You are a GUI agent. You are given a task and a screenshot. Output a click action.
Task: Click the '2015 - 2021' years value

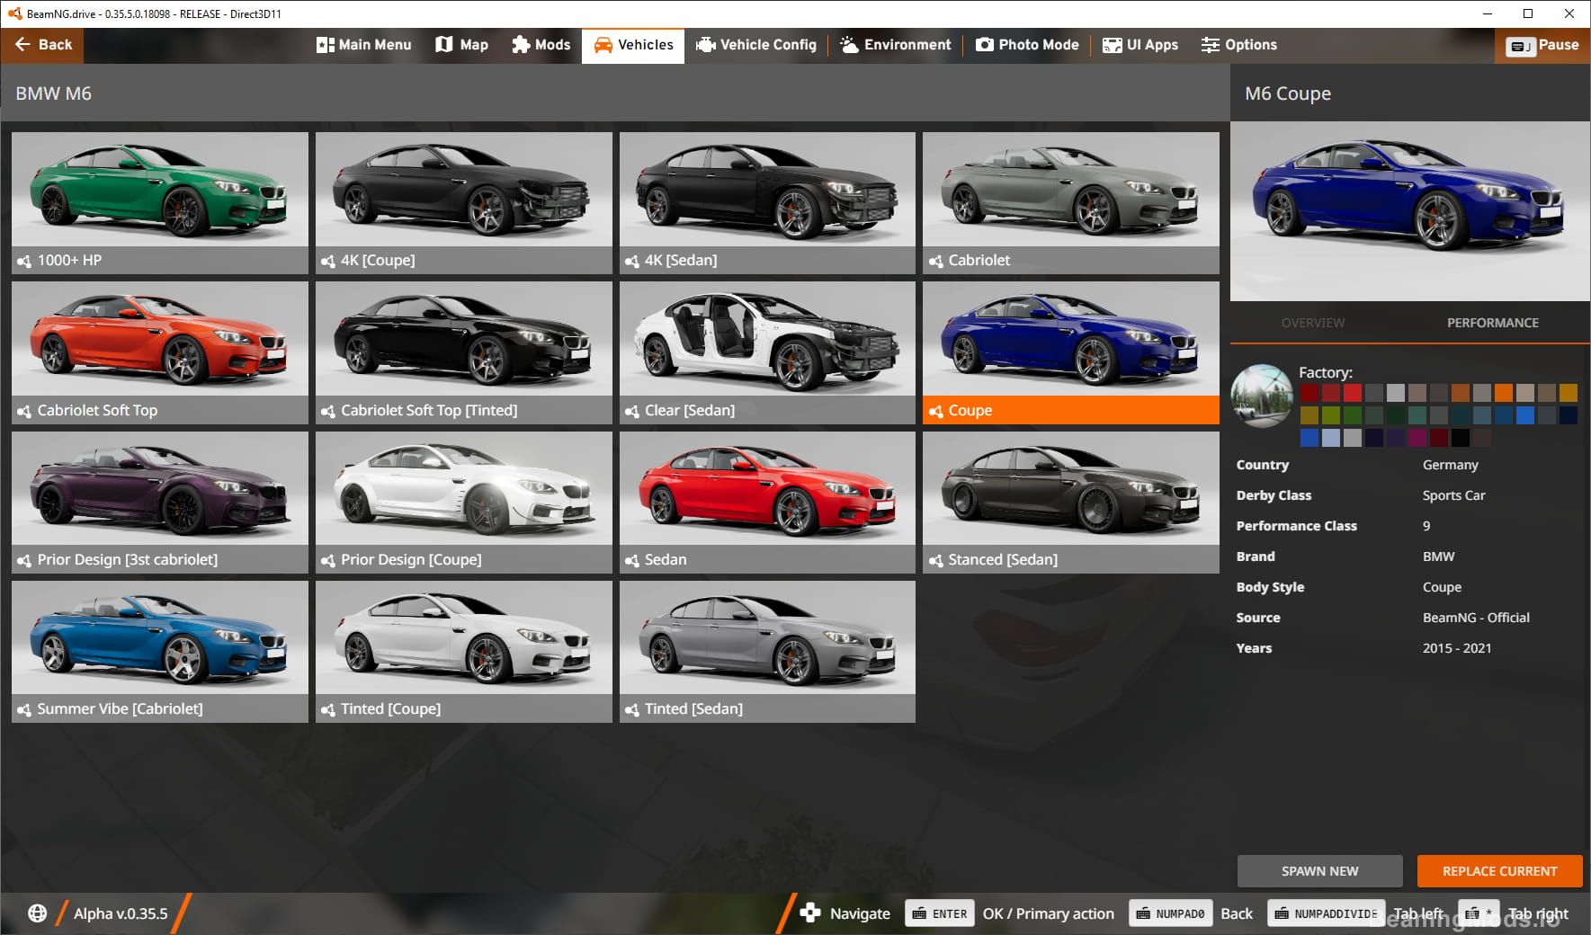1457,648
